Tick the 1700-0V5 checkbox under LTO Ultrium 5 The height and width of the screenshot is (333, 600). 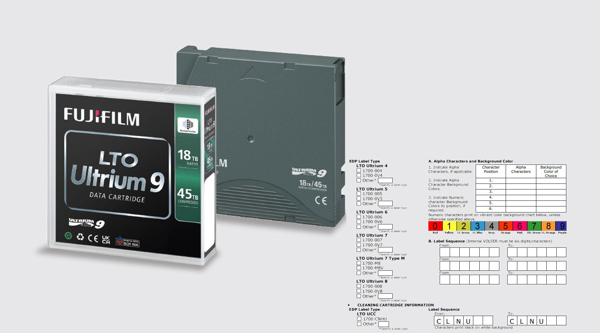coord(359,198)
